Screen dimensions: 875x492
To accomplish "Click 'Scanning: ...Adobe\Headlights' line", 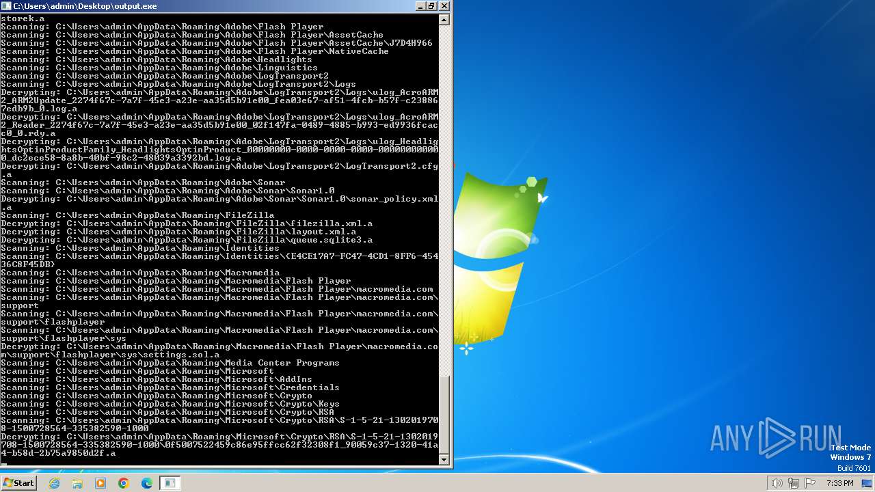I will (x=157, y=59).
